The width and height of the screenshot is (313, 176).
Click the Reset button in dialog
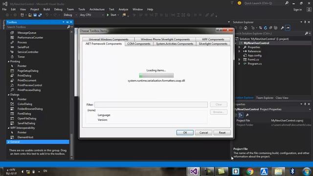(222, 132)
